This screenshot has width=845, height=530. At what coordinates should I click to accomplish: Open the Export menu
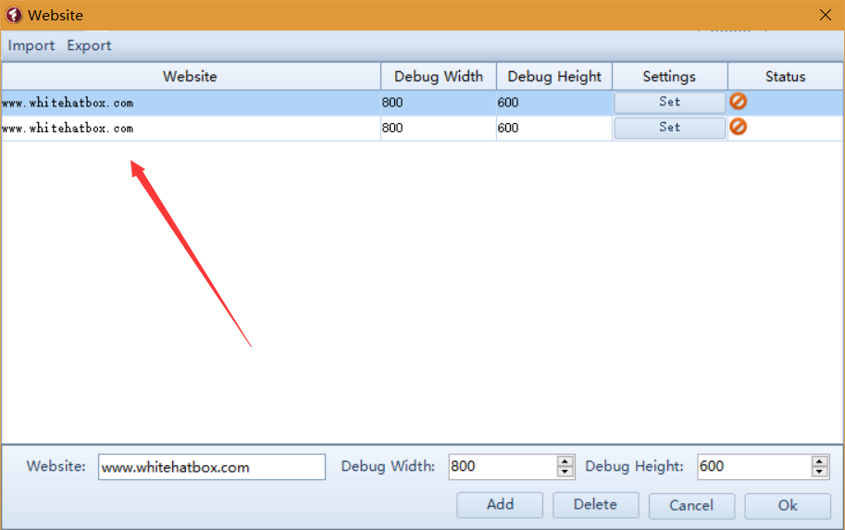89,45
